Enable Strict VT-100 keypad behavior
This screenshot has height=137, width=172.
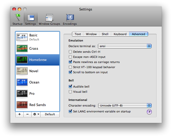tap(70, 67)
